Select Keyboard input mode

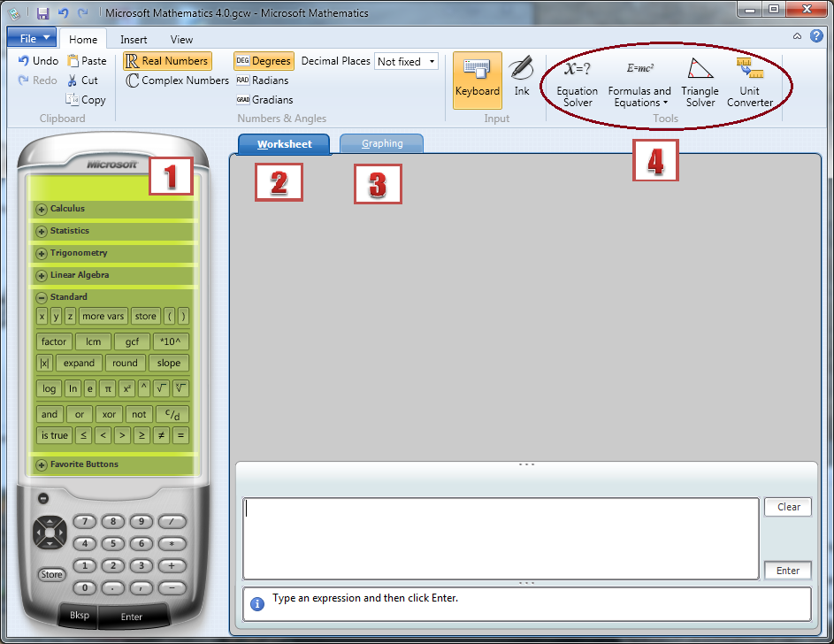point(477,78)
